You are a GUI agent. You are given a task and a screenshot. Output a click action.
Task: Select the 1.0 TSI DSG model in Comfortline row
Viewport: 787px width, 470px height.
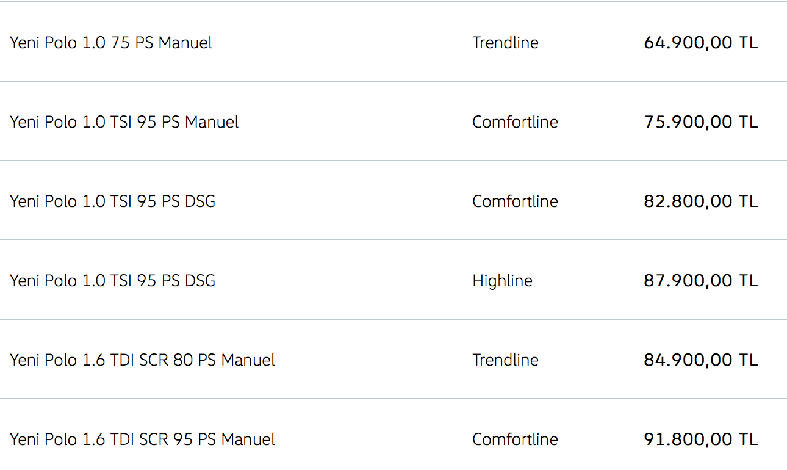coord(112,201)
